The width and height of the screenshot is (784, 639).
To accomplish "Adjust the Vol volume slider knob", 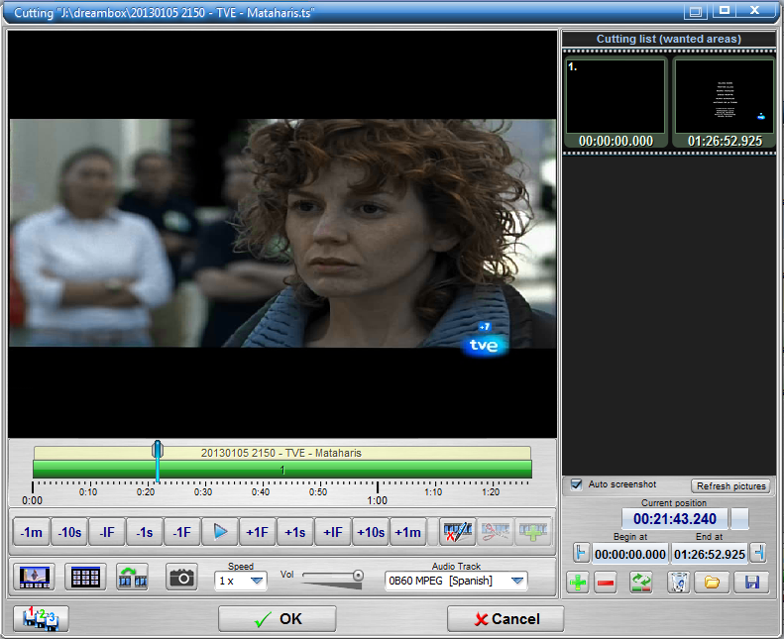I will point(358,576).
